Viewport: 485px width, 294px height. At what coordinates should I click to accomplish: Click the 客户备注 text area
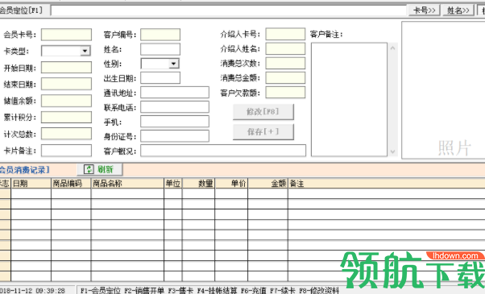coord(349,100)
